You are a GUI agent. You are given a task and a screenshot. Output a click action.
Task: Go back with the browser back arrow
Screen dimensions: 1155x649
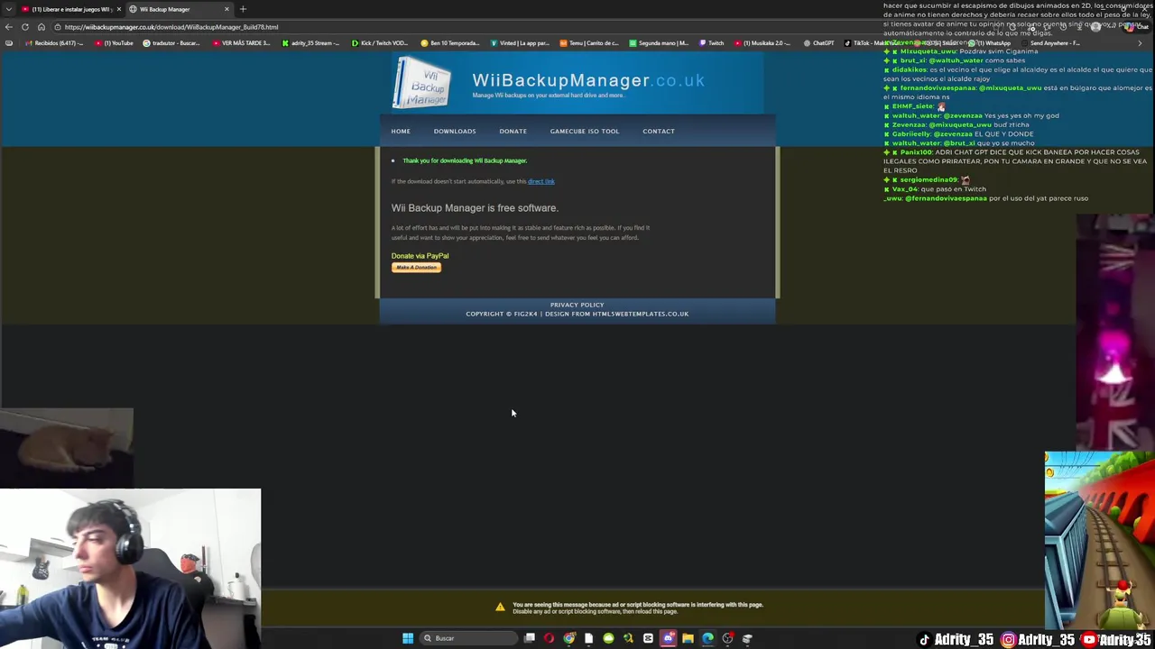coord(9,27)
